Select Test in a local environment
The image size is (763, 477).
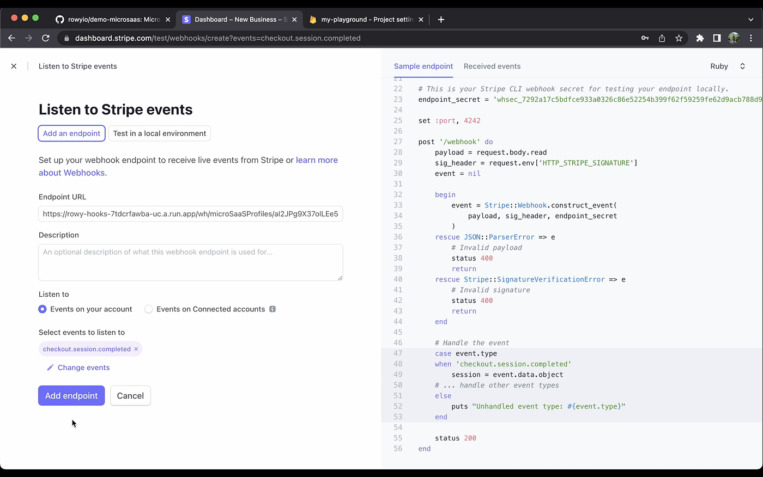coord(160,133)
